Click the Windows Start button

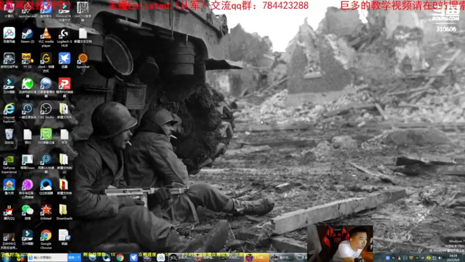pos(6,258)
